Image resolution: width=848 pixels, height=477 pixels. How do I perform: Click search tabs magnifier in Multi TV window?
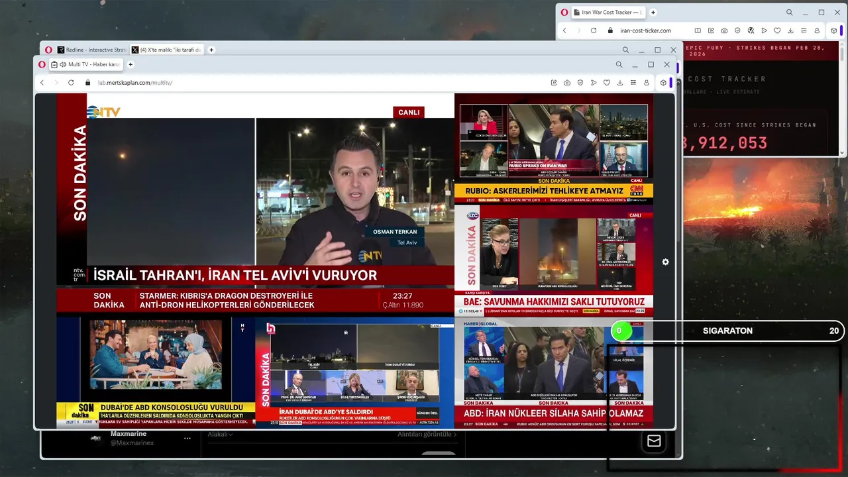(619, 64)
